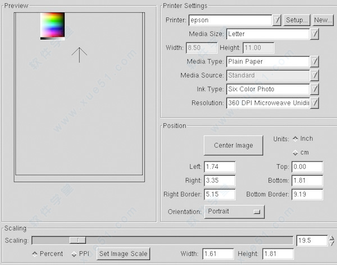Click the Ink Type field showing Six Color Photo

[x=268, y=89]
